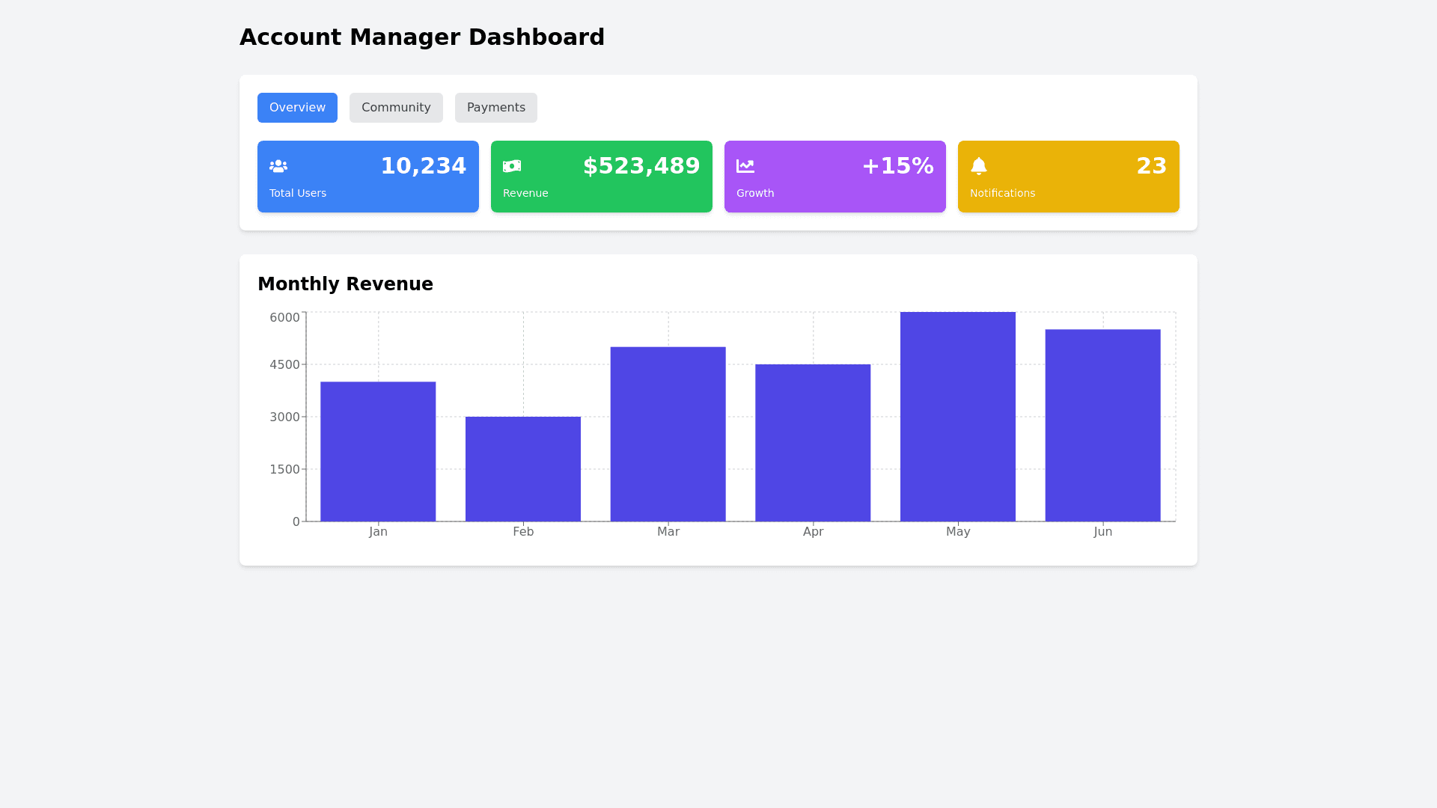Click the April revenue bar
This screenshot has height=808, width=1437.
[x=813, y=443]
